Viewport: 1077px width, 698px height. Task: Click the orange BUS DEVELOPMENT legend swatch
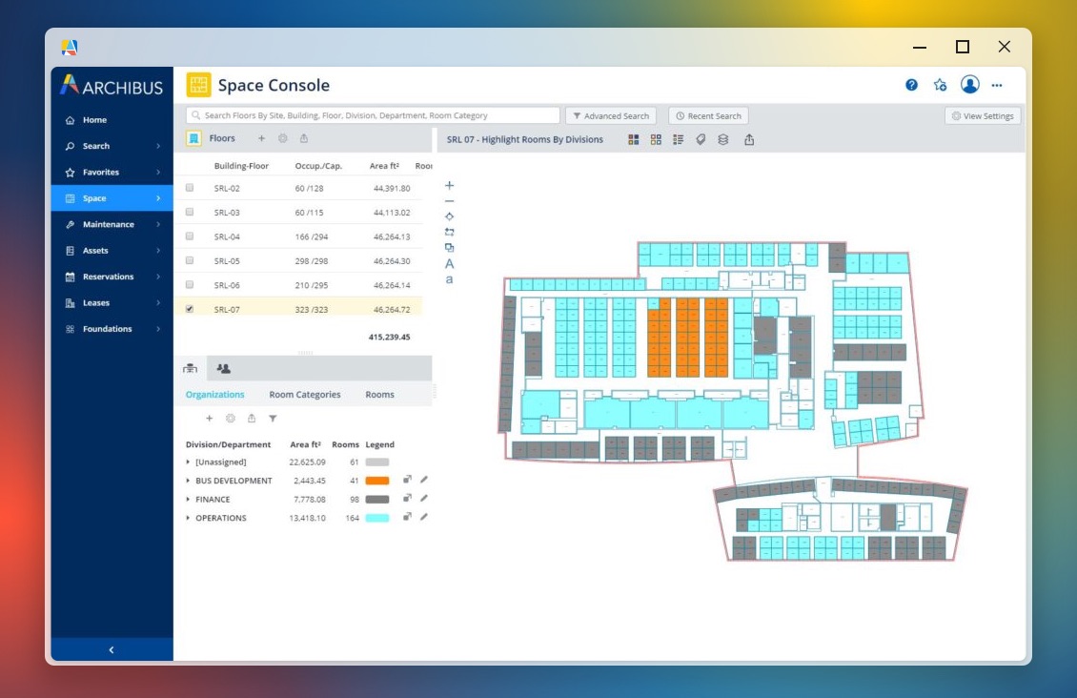pos(376,481)
